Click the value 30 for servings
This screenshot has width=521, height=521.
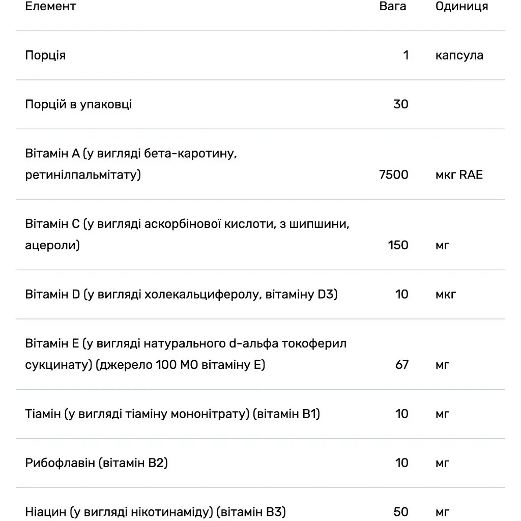(x=401, y=104)
